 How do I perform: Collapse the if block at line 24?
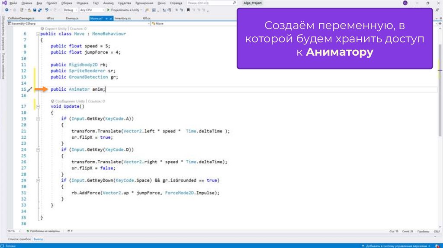point(38,150)
